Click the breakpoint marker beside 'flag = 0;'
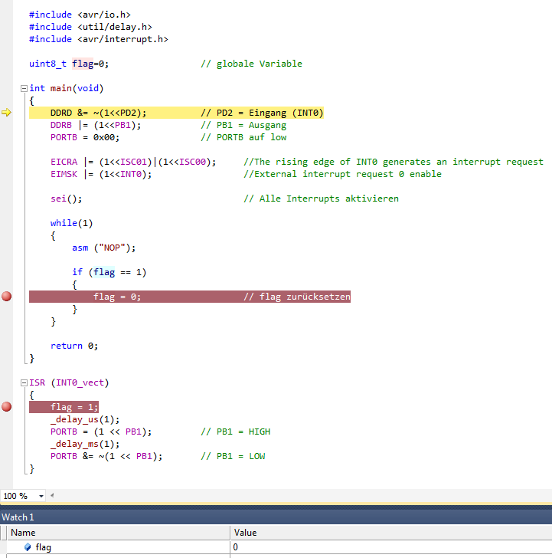Image resolution: width=552 pixels, height=558 pixels. (7, 297)
